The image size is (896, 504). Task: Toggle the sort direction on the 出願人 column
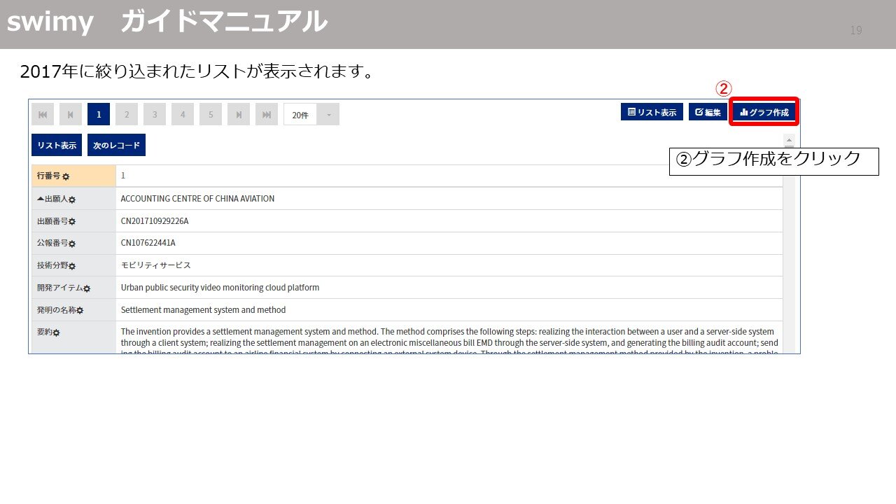coord(40,199)
